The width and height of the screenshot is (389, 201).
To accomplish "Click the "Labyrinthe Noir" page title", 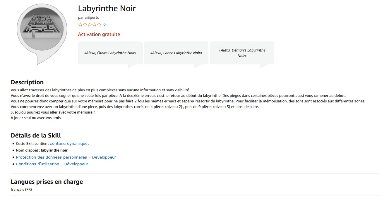I will click(x=107, y=8).
